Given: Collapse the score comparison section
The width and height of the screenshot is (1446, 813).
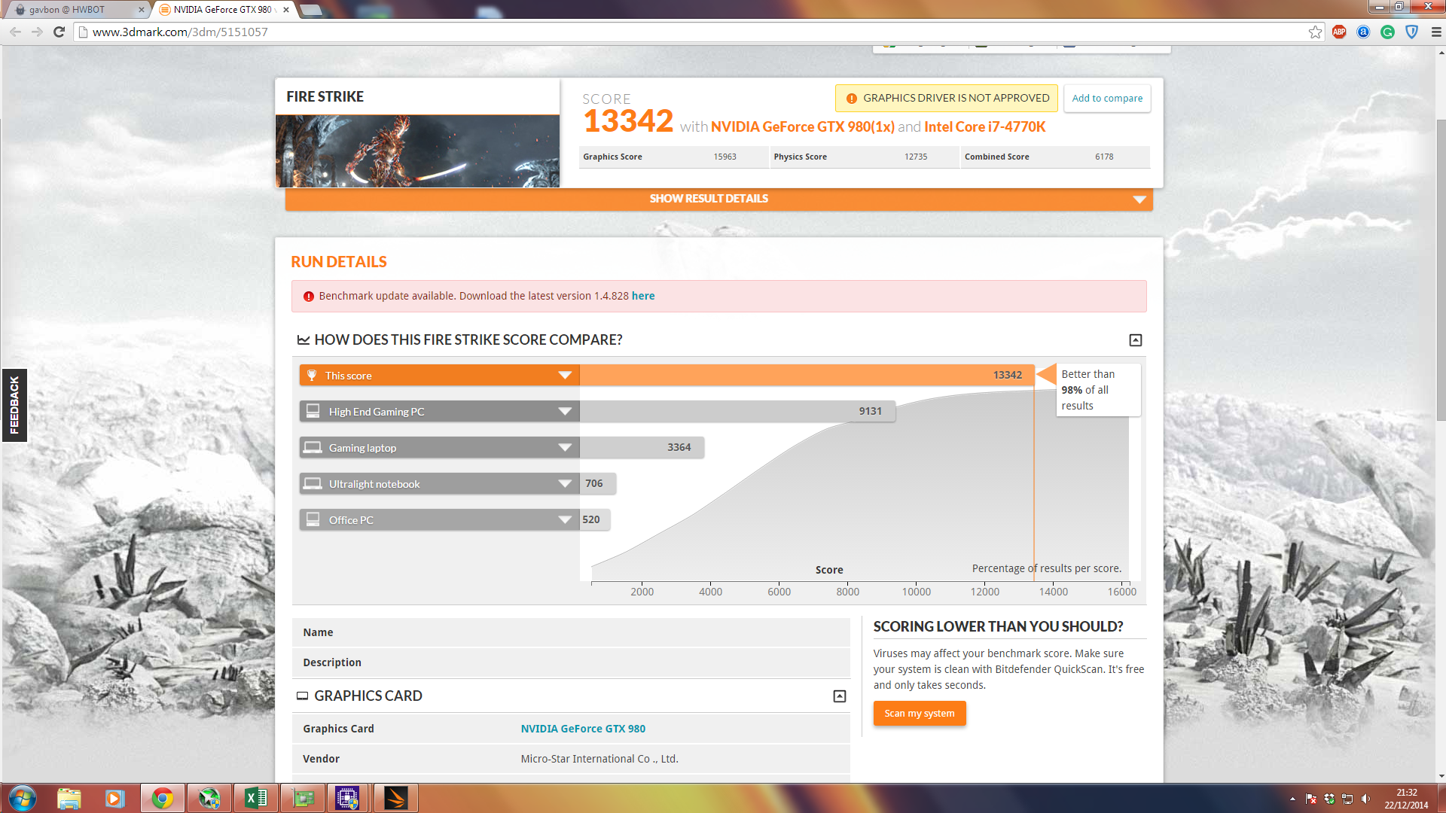Looking at the screenshot, I should [1136, 340].
